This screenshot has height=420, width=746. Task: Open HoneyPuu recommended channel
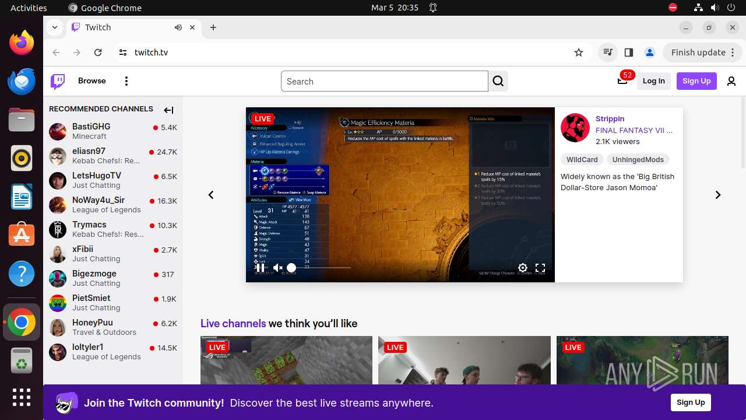point(113,327)
